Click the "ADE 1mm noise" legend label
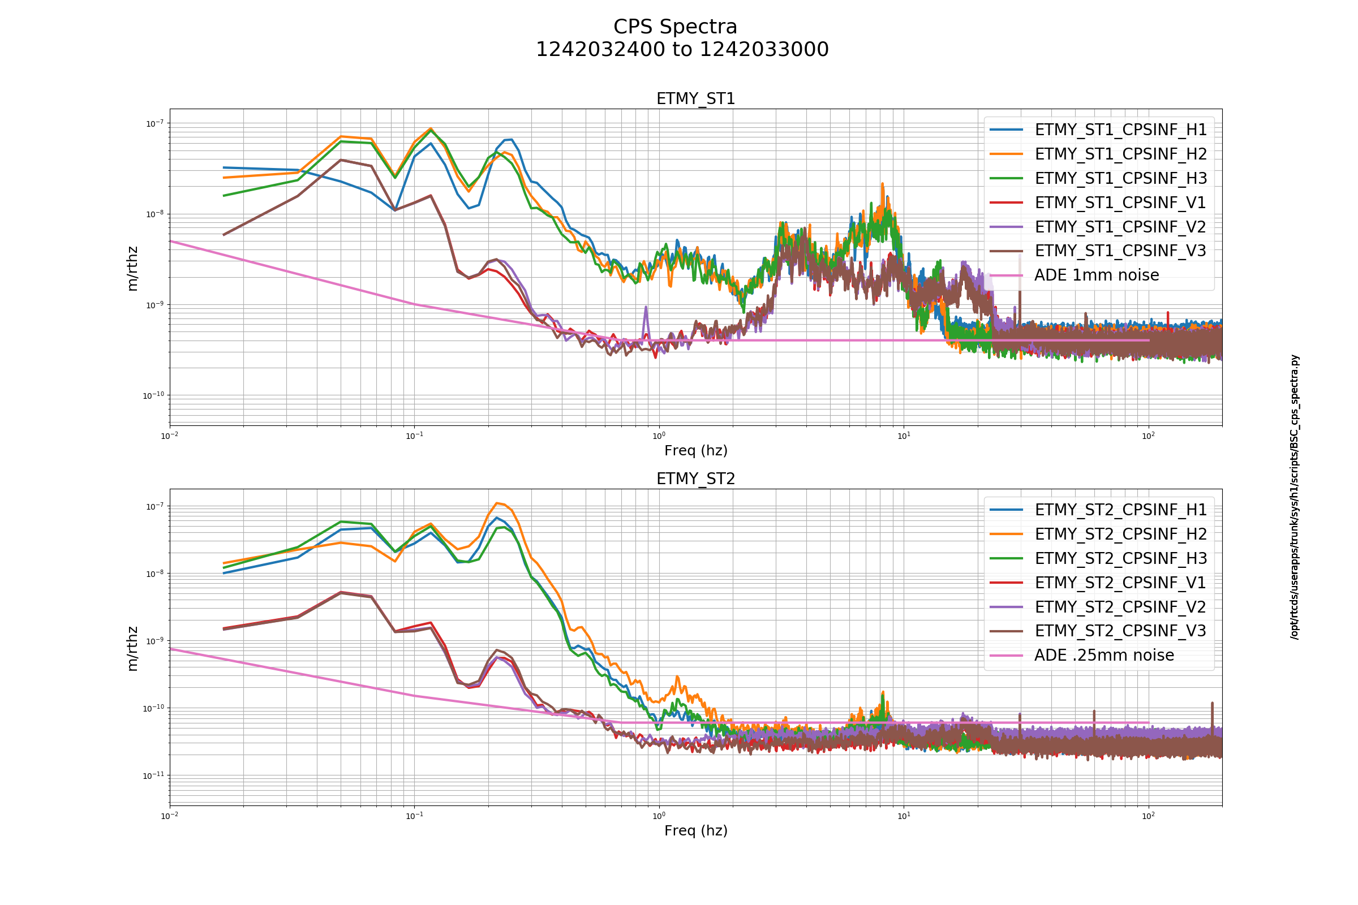 pos(1097,275)
